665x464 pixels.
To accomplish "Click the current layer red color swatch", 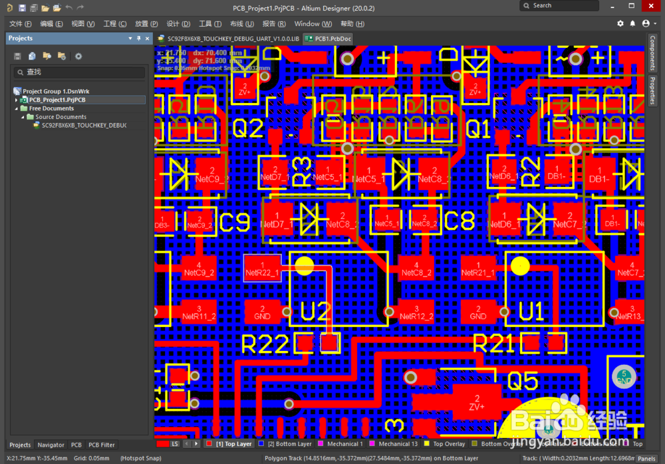I will pos(163,444).
